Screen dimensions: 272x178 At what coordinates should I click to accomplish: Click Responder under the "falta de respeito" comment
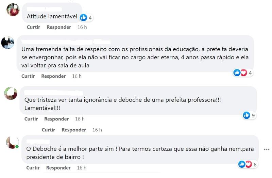53,76
